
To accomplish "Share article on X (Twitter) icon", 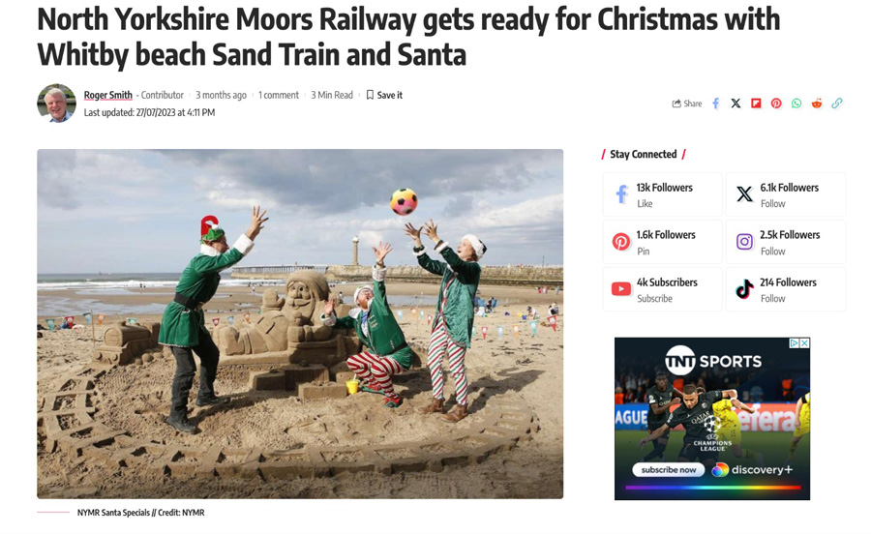I will (736, 104).
